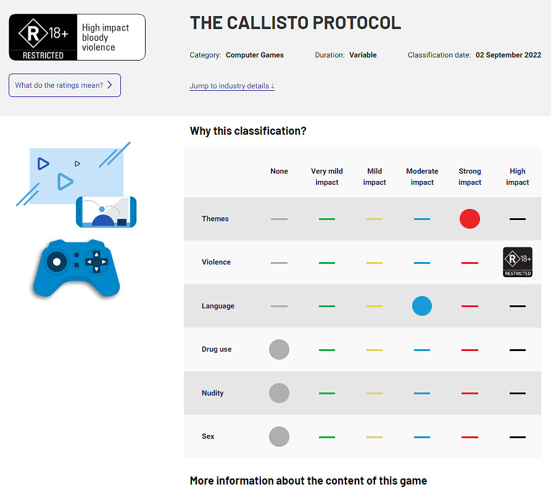Click the red Strong impact circle for Themes
Image resolution: width=551 pixels, height=500 pixels.
point(470,219)
